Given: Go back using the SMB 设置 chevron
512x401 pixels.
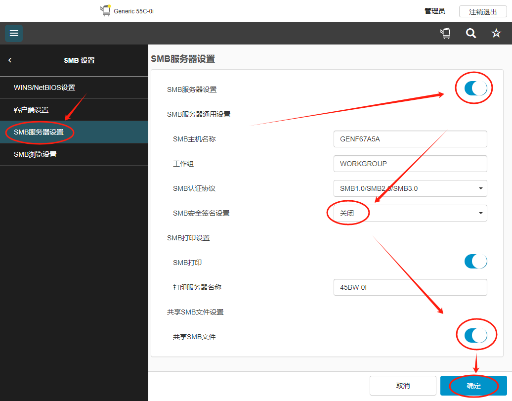Looking at the screenshot, I should pyautogui.click(x=10, y=60).
